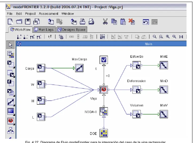Click the printer icon in the toolbar
193x143 pixels.
coord(83,22)
